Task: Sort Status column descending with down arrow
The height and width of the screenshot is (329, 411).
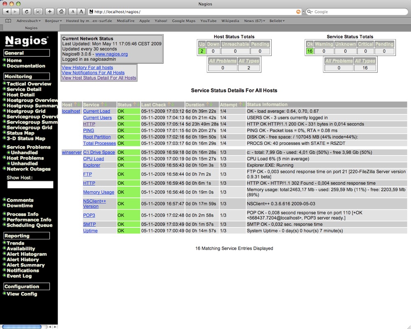Action: (x=138, y=104)
